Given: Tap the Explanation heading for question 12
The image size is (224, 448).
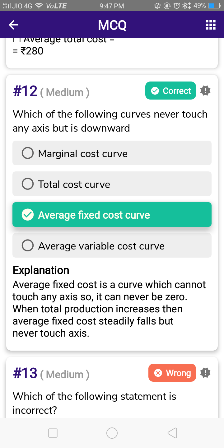Looking at the screenshot, I should [41, 270].
